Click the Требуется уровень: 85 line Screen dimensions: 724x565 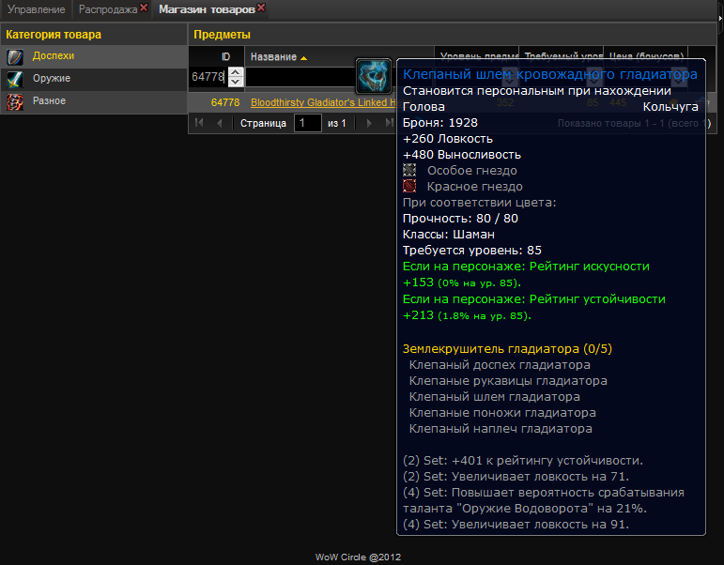coord(472,251)
